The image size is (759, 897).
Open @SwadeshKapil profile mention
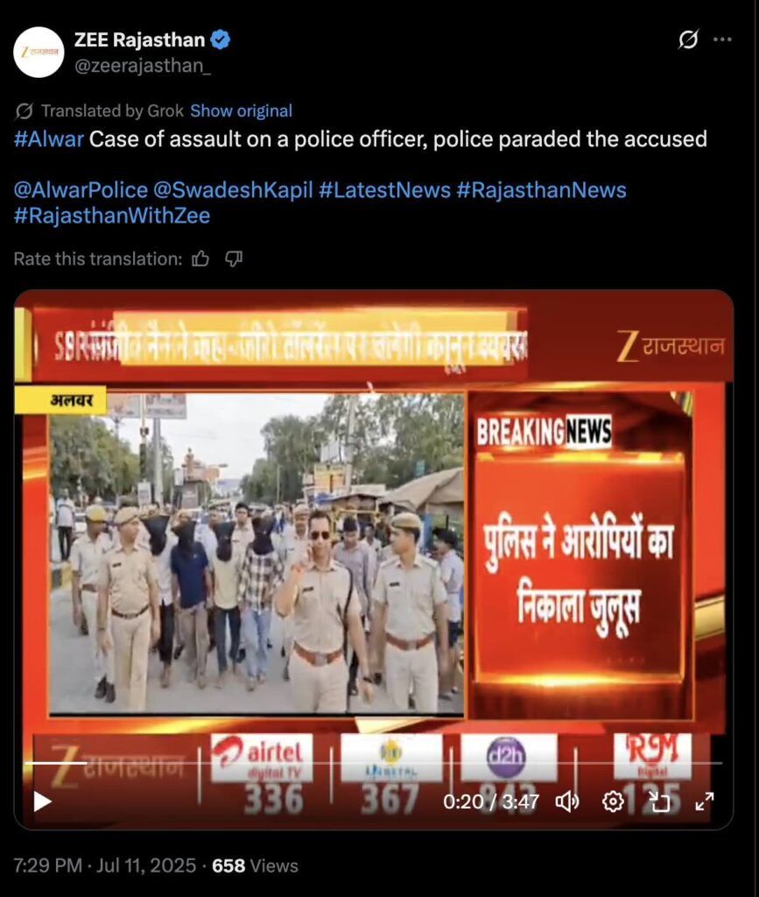pos(233,190)
